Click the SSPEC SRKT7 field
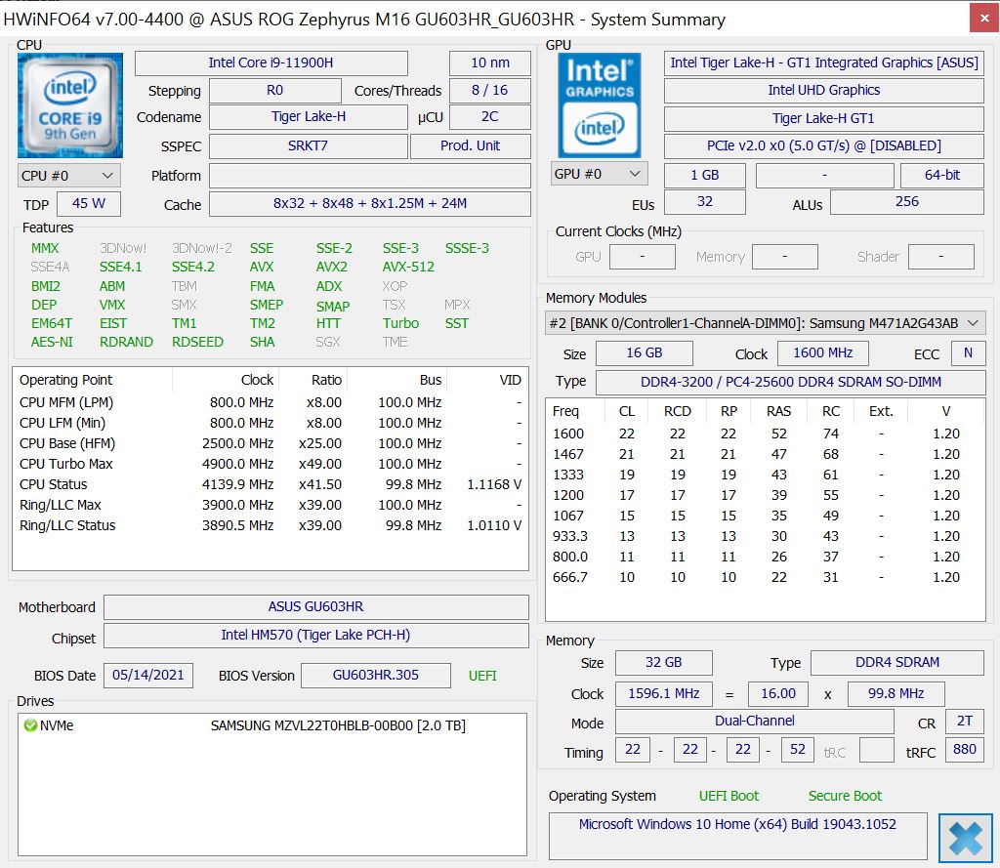Screen dimensions: 1000x868 click(x=308, y=146)
